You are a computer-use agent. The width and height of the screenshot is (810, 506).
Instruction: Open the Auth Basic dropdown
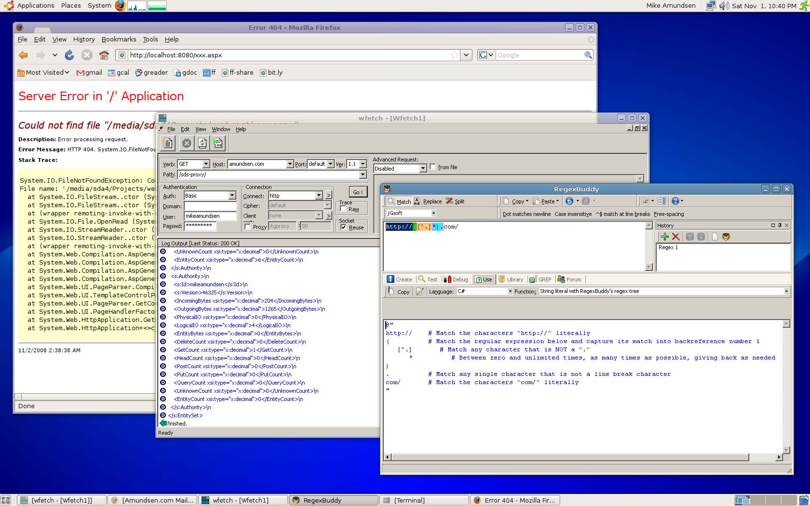click(232, 196)
